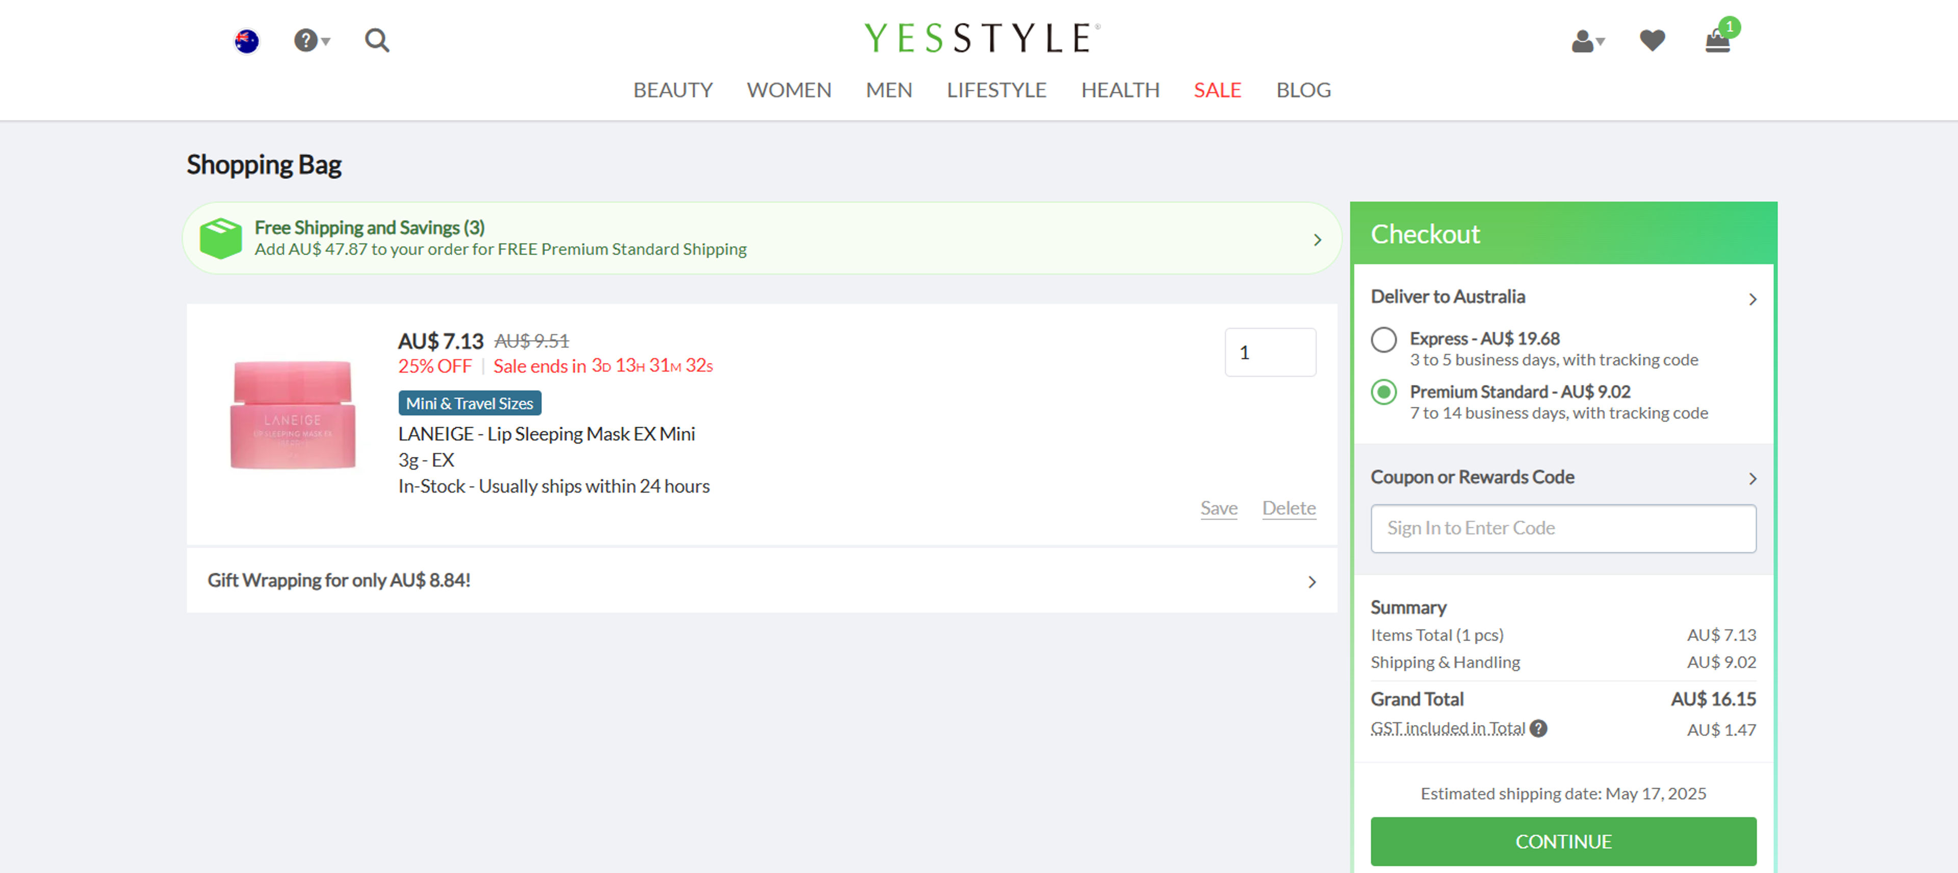Click the 3g - EX variant text
This screenshot has height=873, width=1958.
(426, 460)
